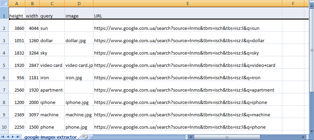Click the horizontal scrollbar thumb

click(227, 137)
